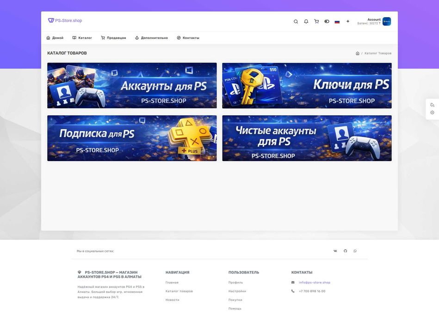The image size is (439, 324).
Task: Click the Покупки footer link
Action: click(x=235, y=300)
